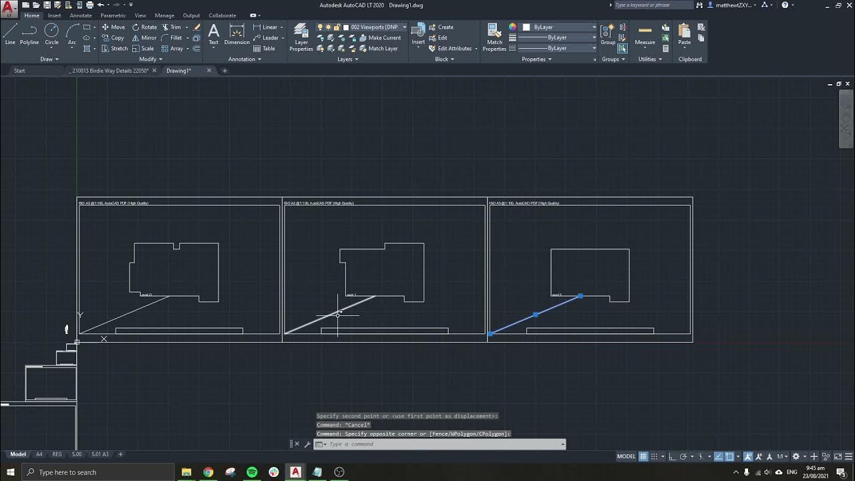Activate the Fillet command
Viewport: 855px width, 481px height.
[x=171, y=38]
